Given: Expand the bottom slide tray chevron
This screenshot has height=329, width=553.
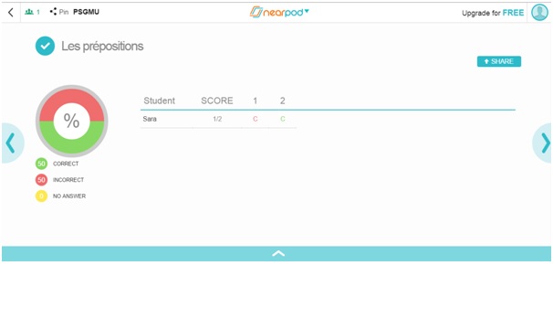Looking at the screenshot, I should click(278, 253).
